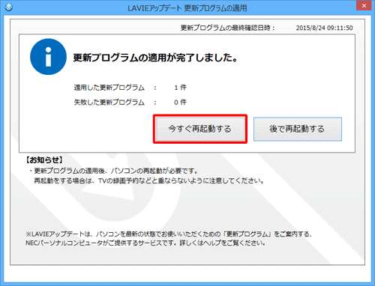Click the notice line about パソコンの再起動が必要です
Screen dimensions: 375x286
click(x=114, y=171)
